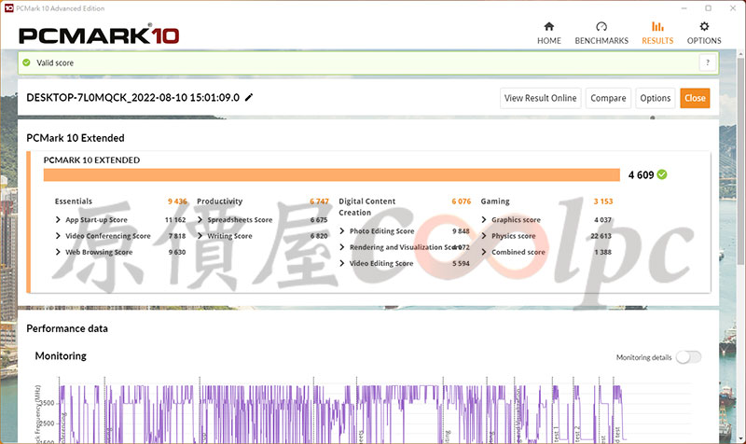
Task: Toggle the Monitoring details switch
Action: pos(688,357)
